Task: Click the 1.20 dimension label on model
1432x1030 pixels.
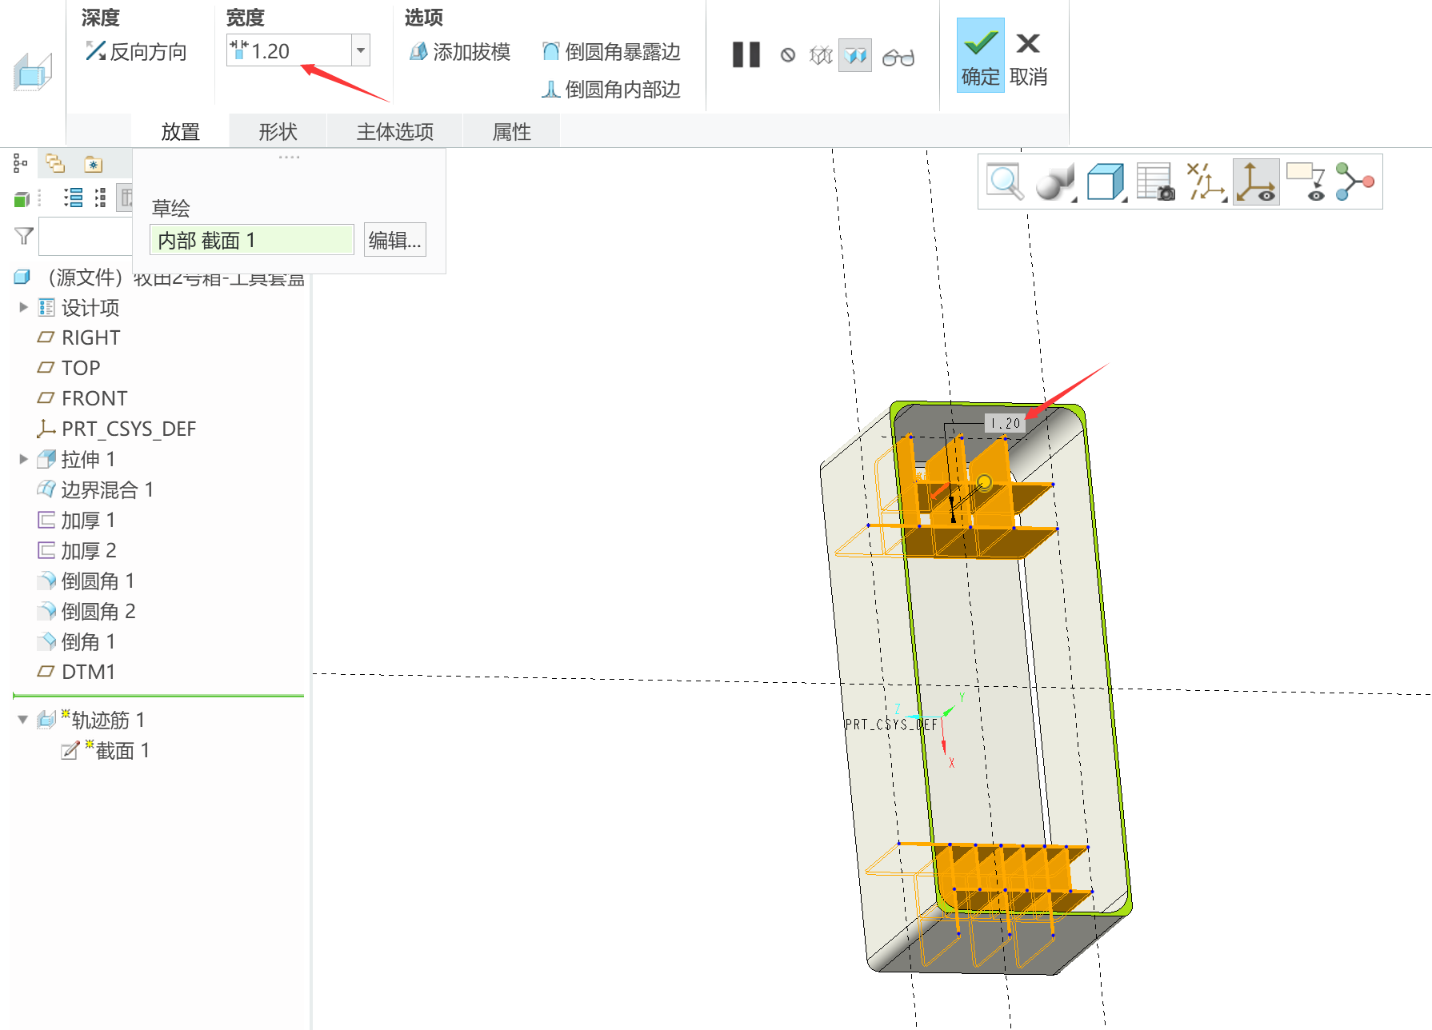Action: (1005, 423)
